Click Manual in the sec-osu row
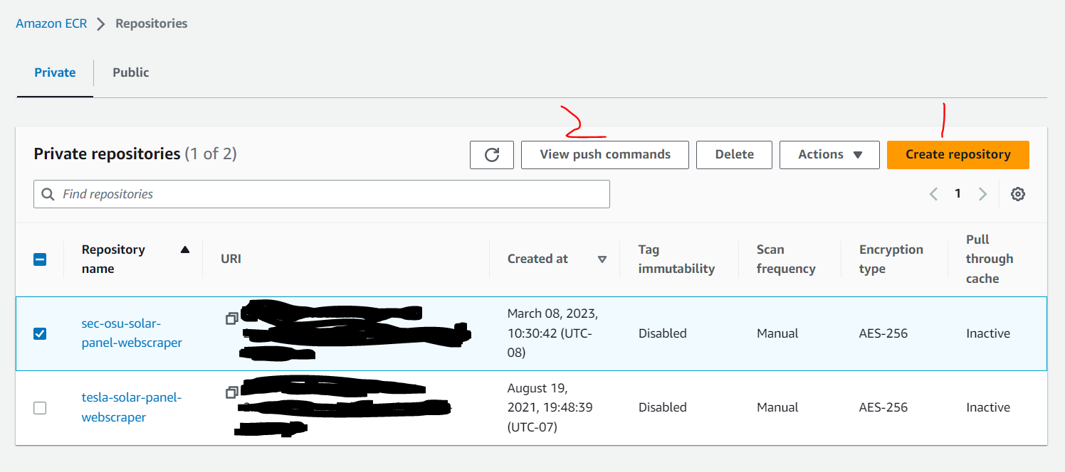The height and width of the screenshot is (472, 1065). (777, 333)
